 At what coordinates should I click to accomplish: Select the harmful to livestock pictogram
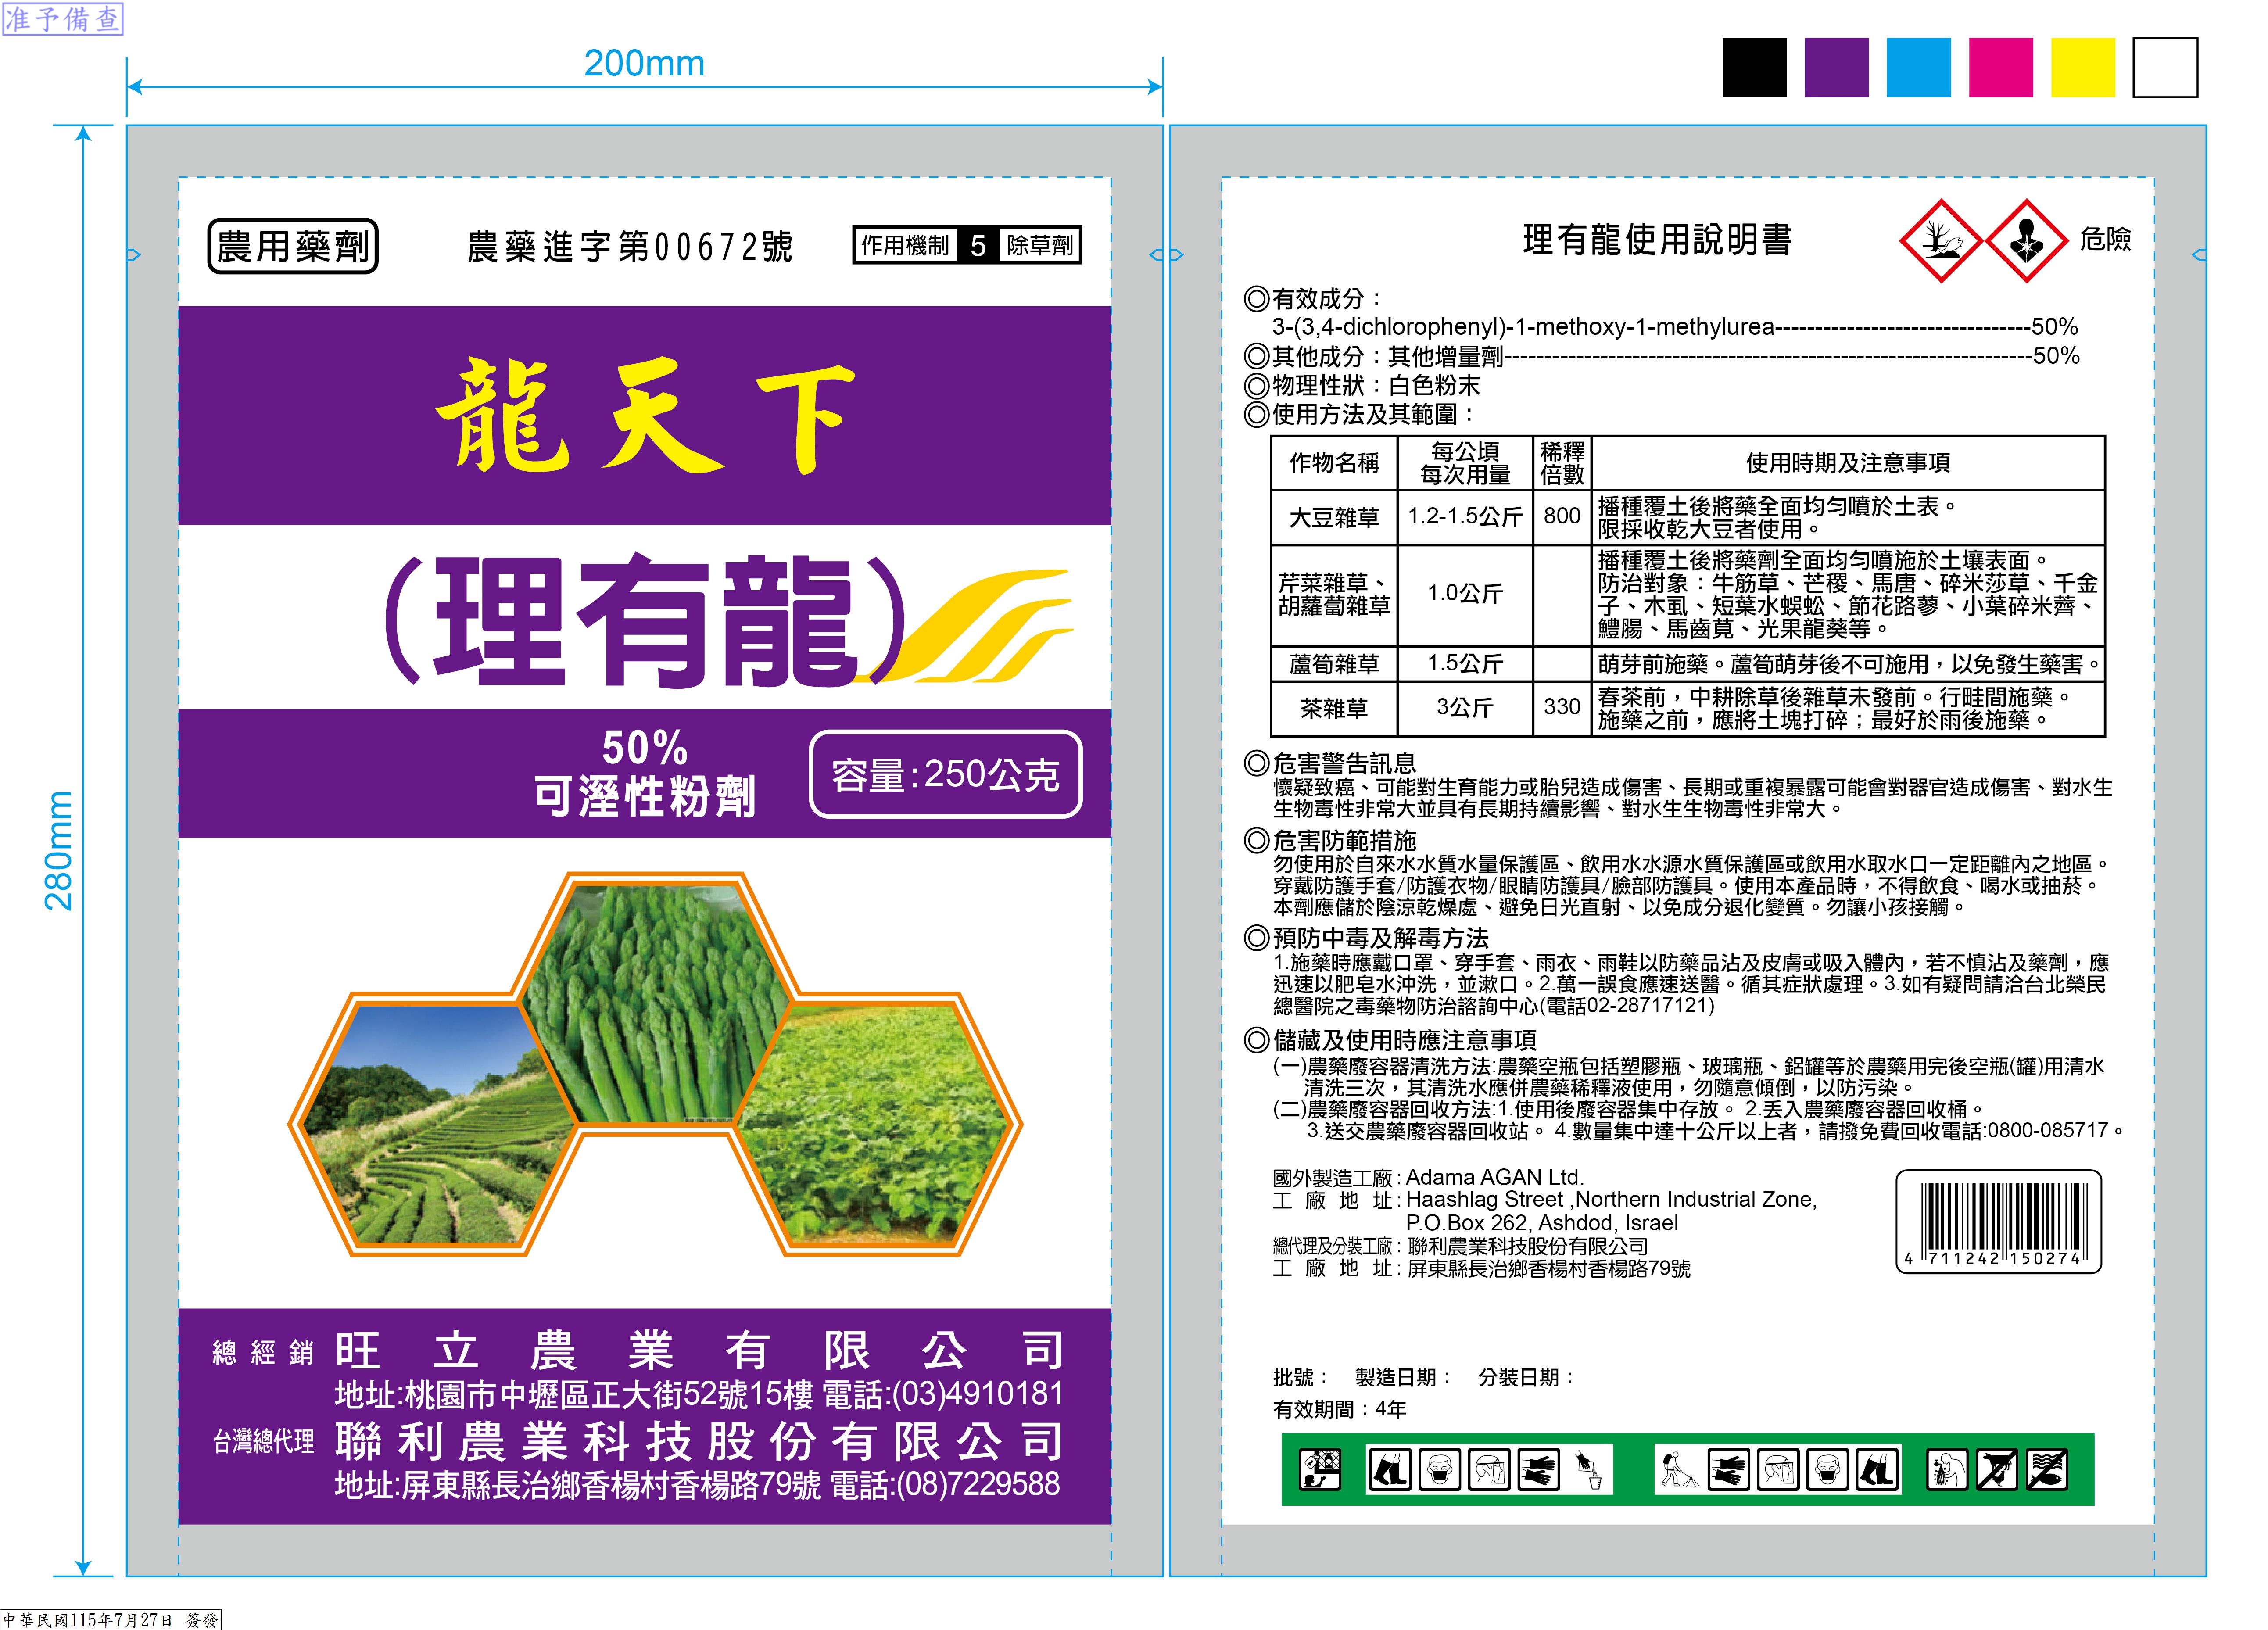[x=1997, y=1469]
